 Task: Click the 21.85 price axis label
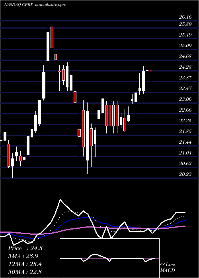(185, 131)
